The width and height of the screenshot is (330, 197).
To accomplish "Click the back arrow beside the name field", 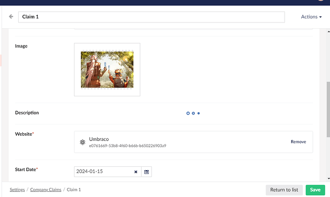I will tap(11, 17).
